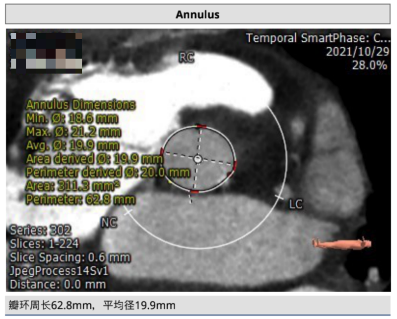Select the top red annulus contour marker
This screenshot has height=319, width=397.
[x=200, y=126]
